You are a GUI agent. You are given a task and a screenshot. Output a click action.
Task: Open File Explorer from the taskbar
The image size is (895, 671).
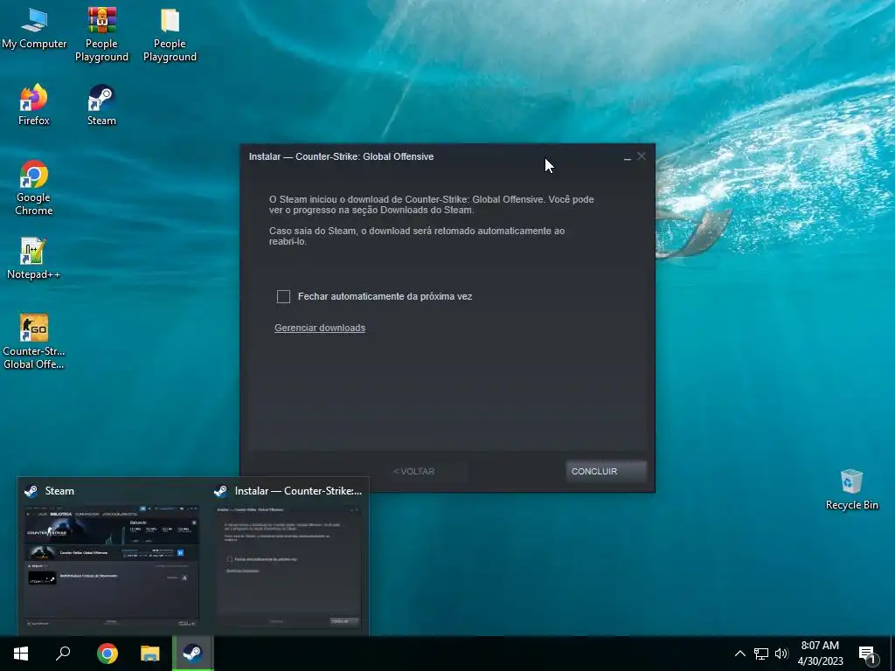(150, 654)
